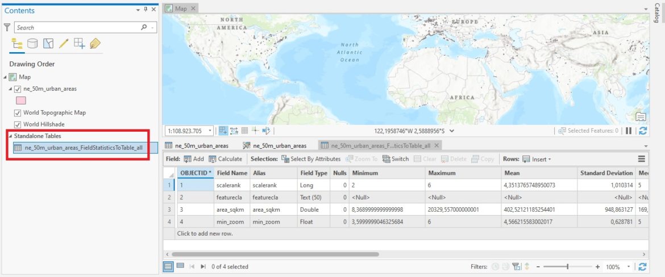Go to first record arrow

tap(192, 266)
